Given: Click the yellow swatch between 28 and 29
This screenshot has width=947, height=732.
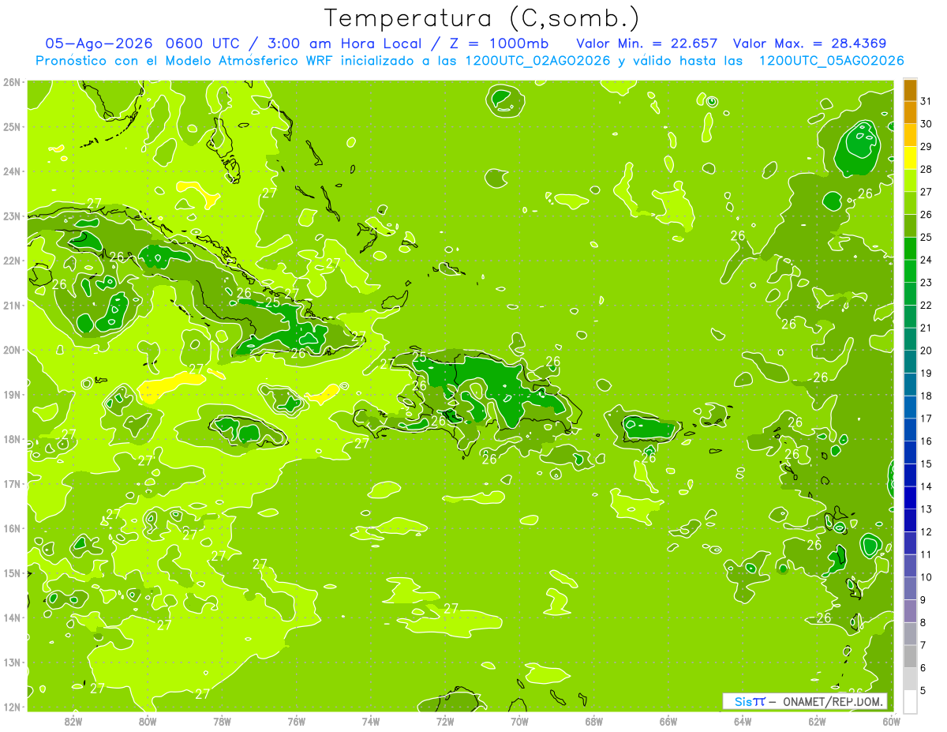Looking at the screenshot, I should (910, 158).
